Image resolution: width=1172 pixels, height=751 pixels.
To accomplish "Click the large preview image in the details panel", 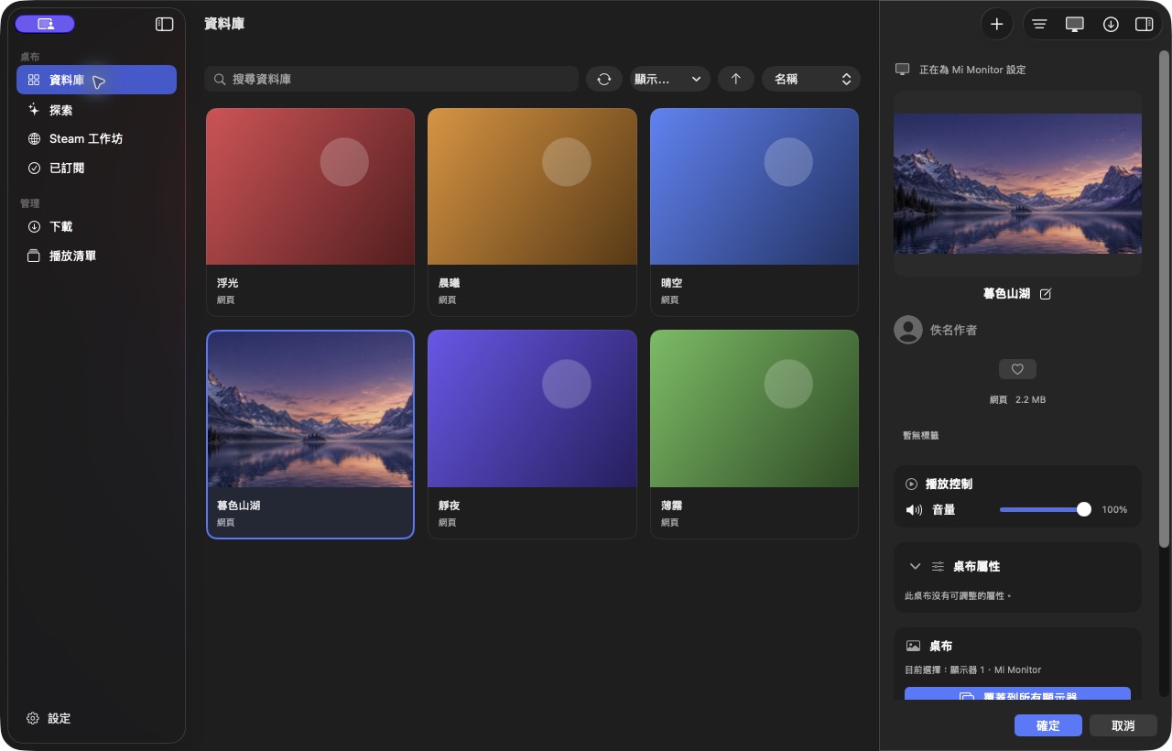I will pos(1017,183).
